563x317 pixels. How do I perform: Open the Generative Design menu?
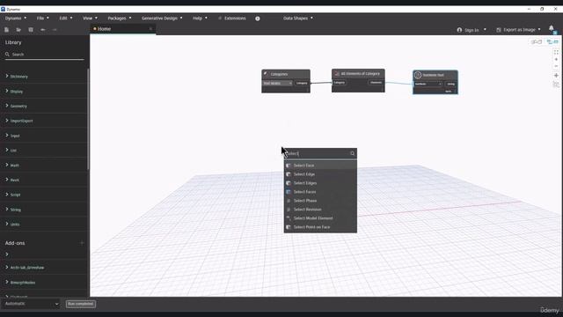[x=162, y=18]
